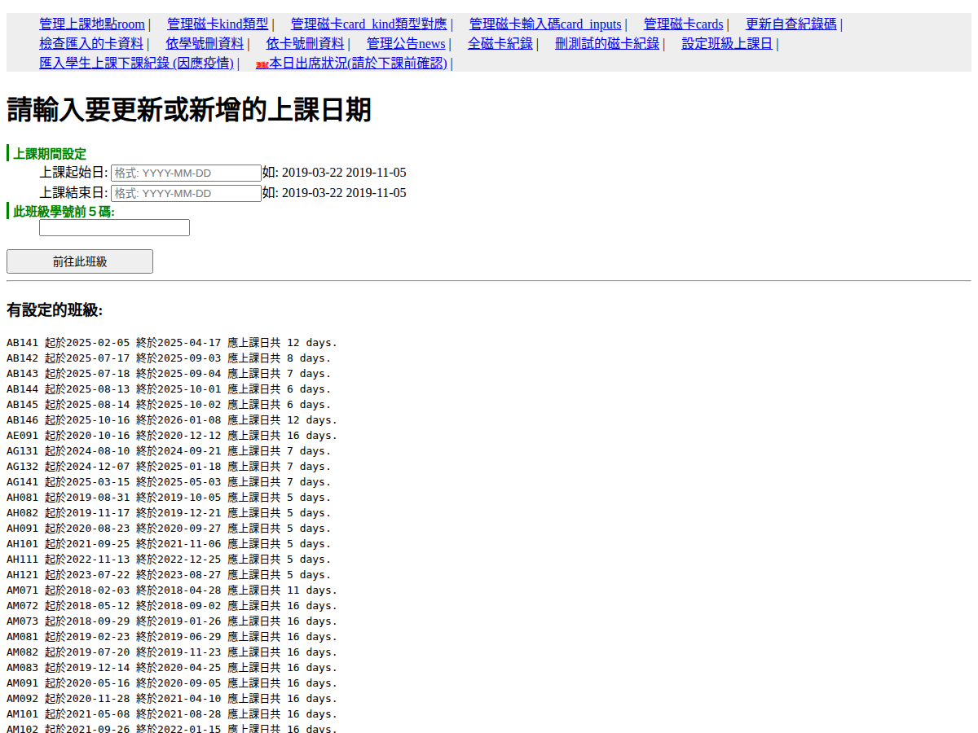Image resolution: width=978 pixels, height=733 pixels.
Task: Select the AB141 class row
Action: pos(172,343)
